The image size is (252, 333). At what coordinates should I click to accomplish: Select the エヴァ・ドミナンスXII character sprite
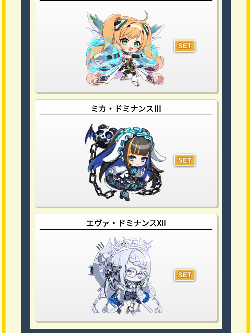click(x=125, y=276)
